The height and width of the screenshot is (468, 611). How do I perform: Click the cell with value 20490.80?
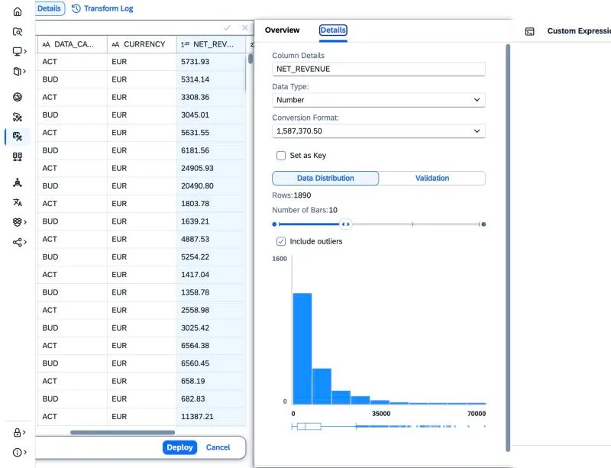coord(211,186)
